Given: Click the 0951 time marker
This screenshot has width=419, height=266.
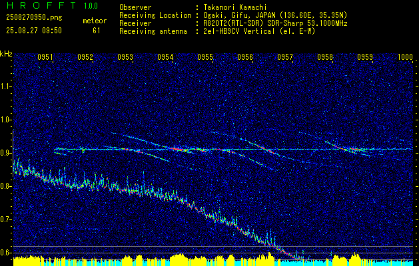Looking at the screenshot, I should (x=45, y=57).
